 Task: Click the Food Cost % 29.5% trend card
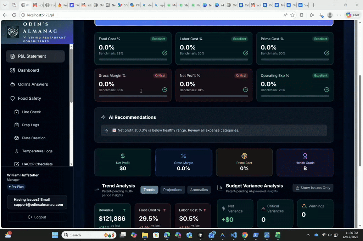click(x=153, y=216)
